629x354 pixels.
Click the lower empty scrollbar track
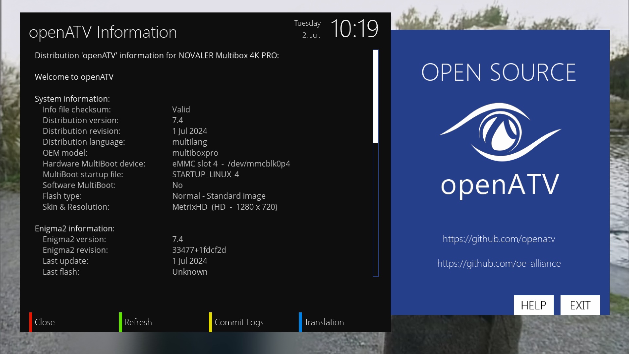[375, 210]
